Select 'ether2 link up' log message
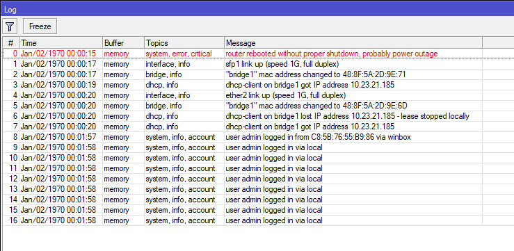The width and height of the screenshot is (514, 251). (286, 95)
